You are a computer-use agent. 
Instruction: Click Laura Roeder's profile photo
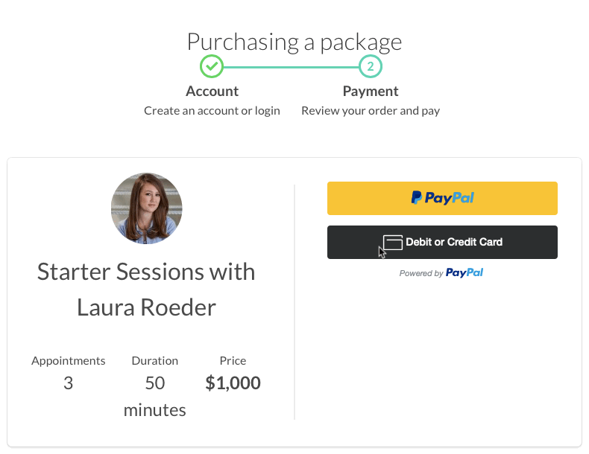pyautogui.click(x=147, y=208)
